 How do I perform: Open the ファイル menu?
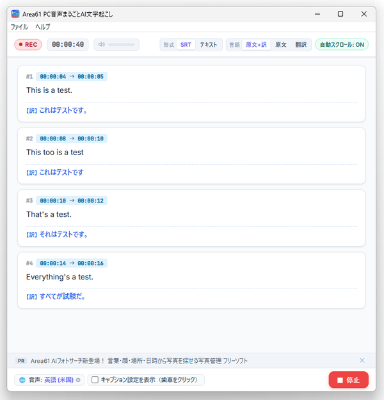point(19,27)
